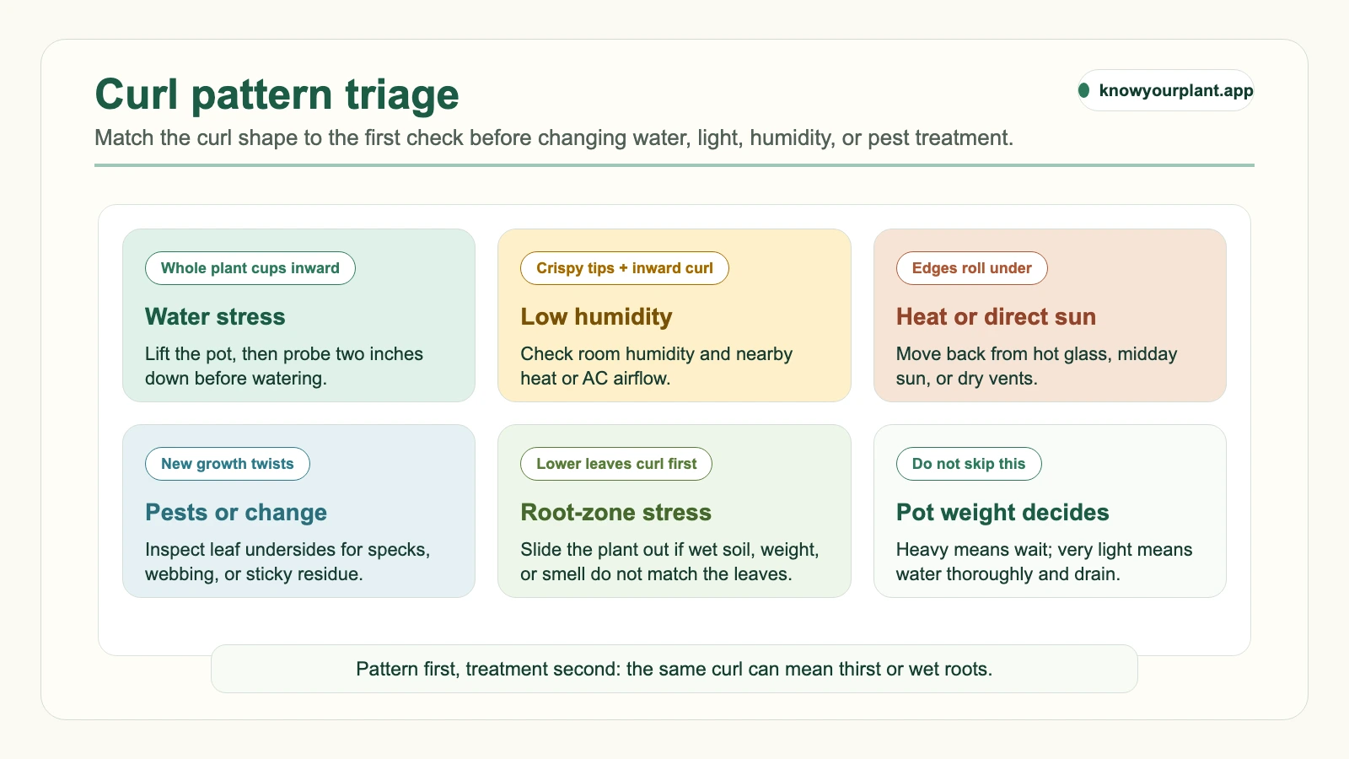The height and width of the screenshot is (759, 1349).
Task: Select the 'Crispy tips + inward curl' tag
Action: click(625, 268)
